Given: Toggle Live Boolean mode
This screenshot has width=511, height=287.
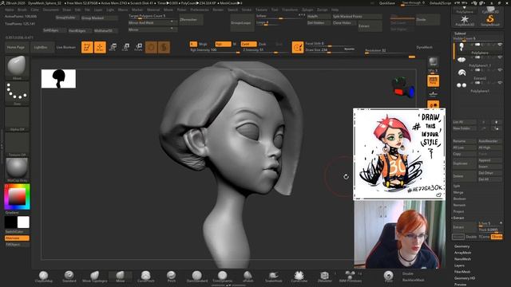Looking at the screenshot, I should (x=65, y=47).
